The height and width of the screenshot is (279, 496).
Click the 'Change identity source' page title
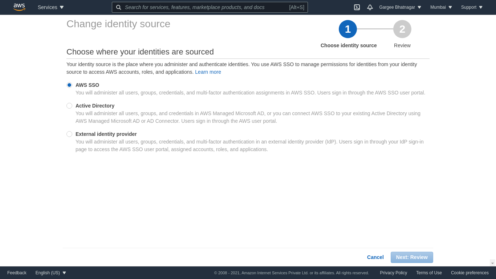118,24
